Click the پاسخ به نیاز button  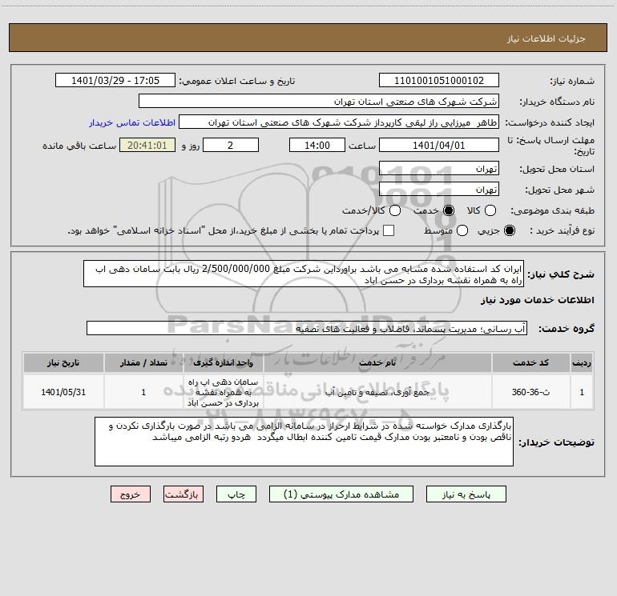coord(466,494)
